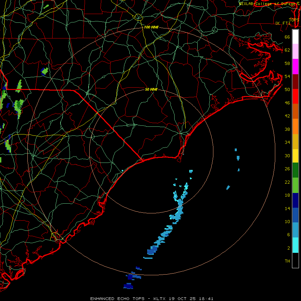301x301 pixels.
Task: Click the medium blue 18 kft swatch
Action: (295, 215)
